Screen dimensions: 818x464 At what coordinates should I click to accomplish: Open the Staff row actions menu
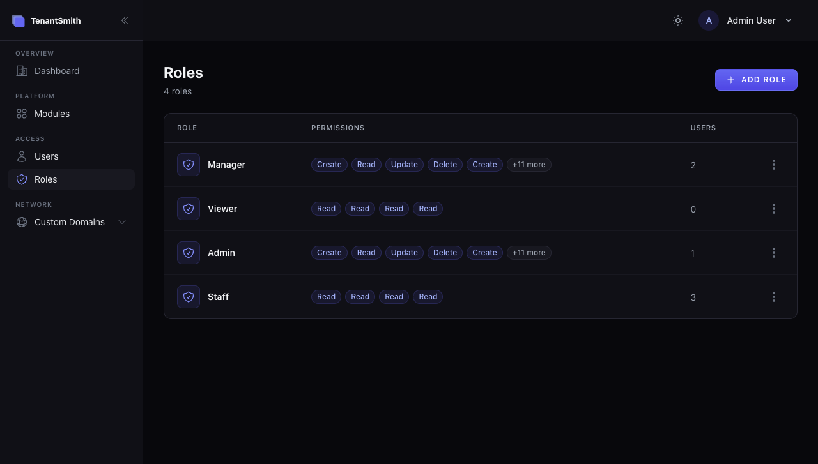click(x=774, y=297)
